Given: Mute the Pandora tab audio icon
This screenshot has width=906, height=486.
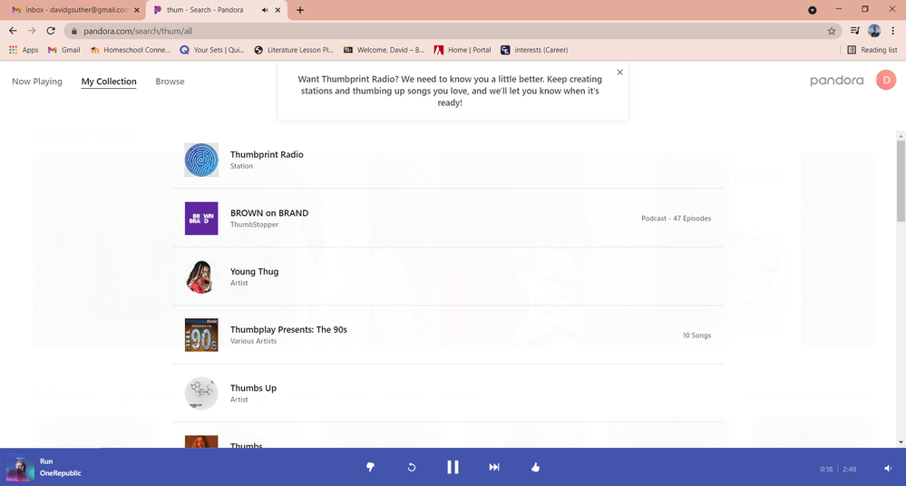Looking at the screenshot, I should point(265,10).
